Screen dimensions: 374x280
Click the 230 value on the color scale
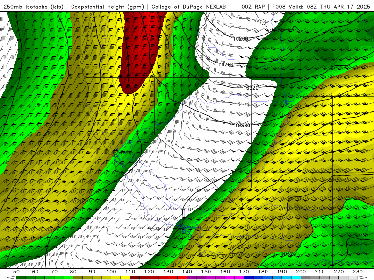tap(358, 272)
